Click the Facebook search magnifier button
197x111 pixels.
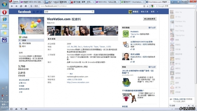93,12
